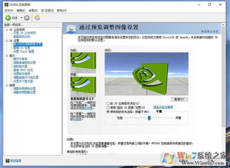Select 调整视频图像设置 in the tree
Image resolution: width=230 pixels, height=168 pixels.
click(x=24, y=92)
